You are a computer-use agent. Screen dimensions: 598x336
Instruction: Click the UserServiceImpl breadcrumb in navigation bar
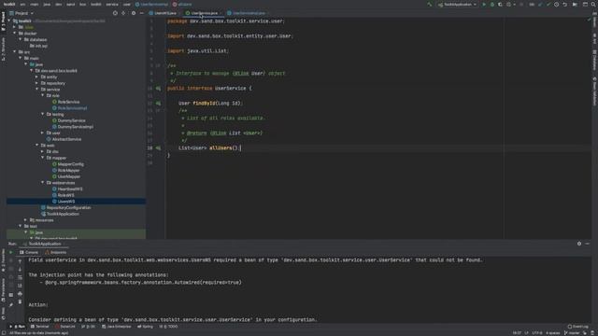151,4
